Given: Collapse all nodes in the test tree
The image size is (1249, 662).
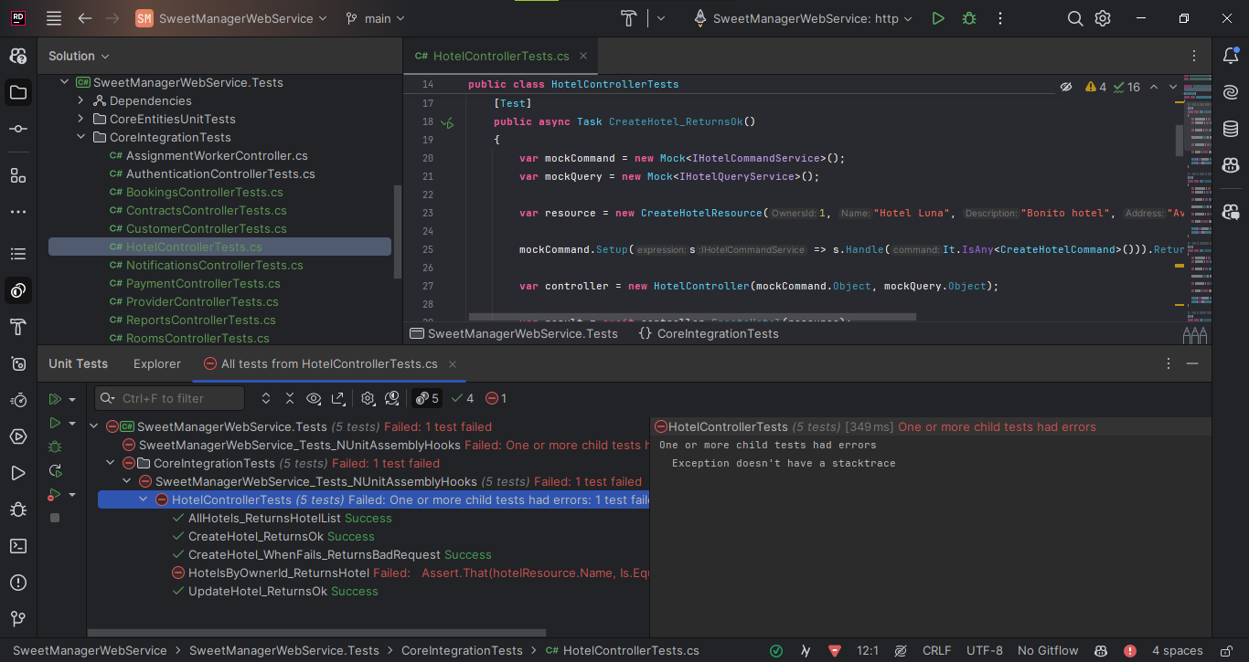Looking at the screenshot, I should pyautogui.click(x=290, y=398).
